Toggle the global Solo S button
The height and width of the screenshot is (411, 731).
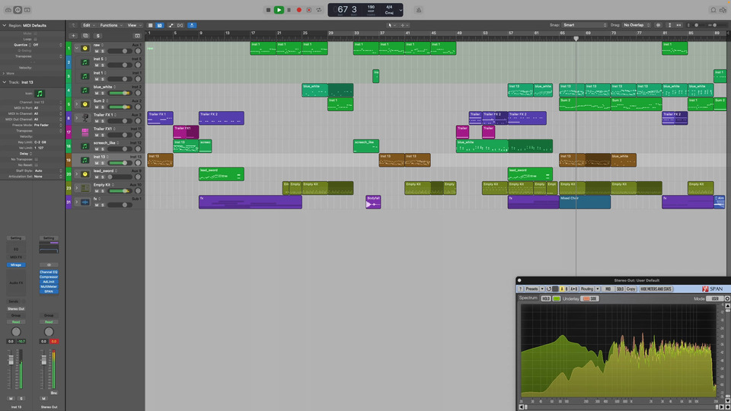98,36
